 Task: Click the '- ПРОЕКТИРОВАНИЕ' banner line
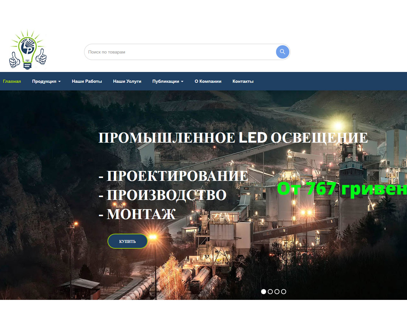tap(174, 176)
